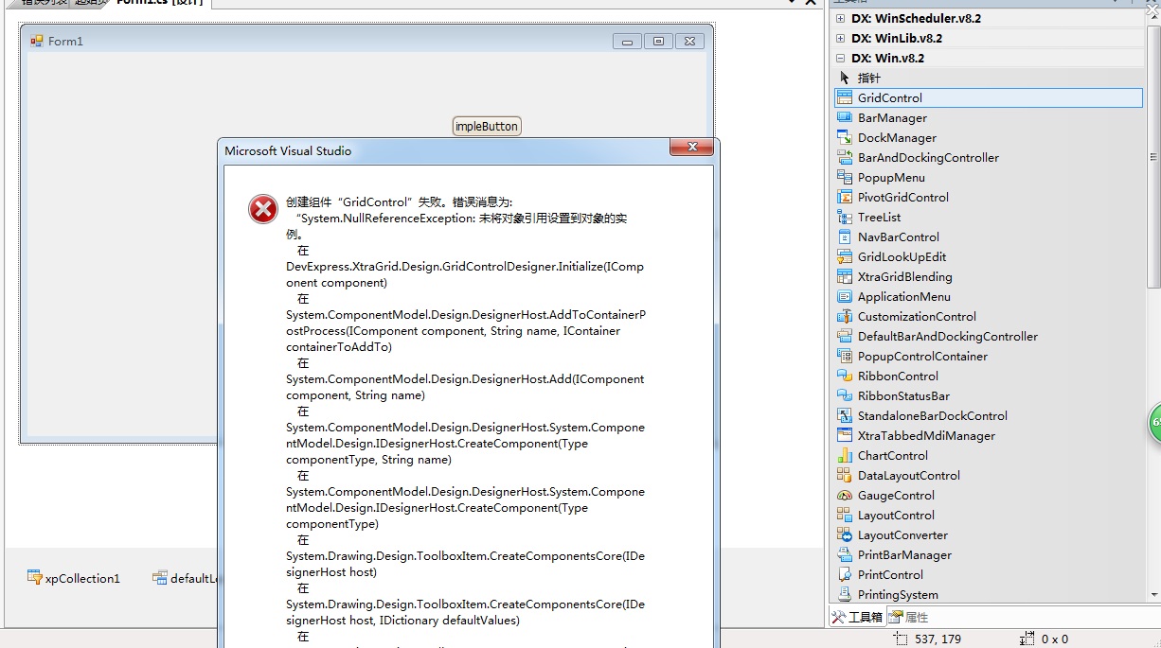Click the red error icon in dialog
The width and height of the screenshot is (1161, 648).
(x=263, y=209)
